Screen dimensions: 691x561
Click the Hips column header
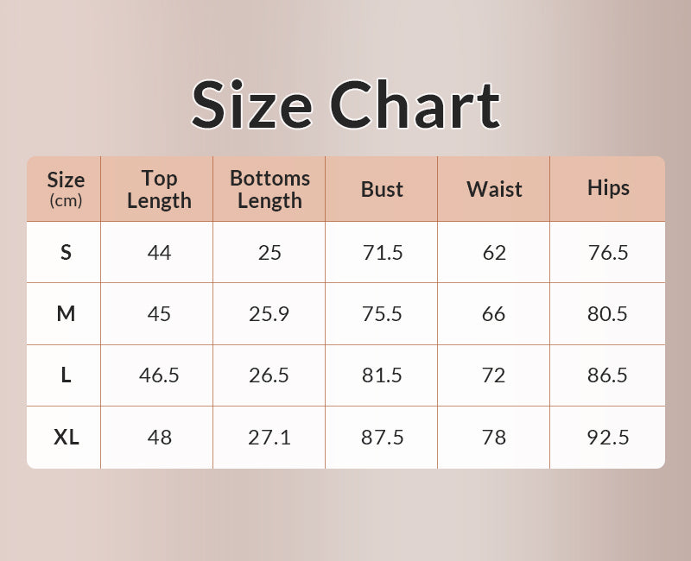click(608, 188)
